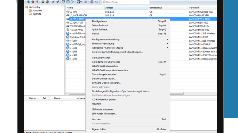Click the blue question mark help icon
The height and width of the screenshot is (133, 238).
click(x=92, y=2)
